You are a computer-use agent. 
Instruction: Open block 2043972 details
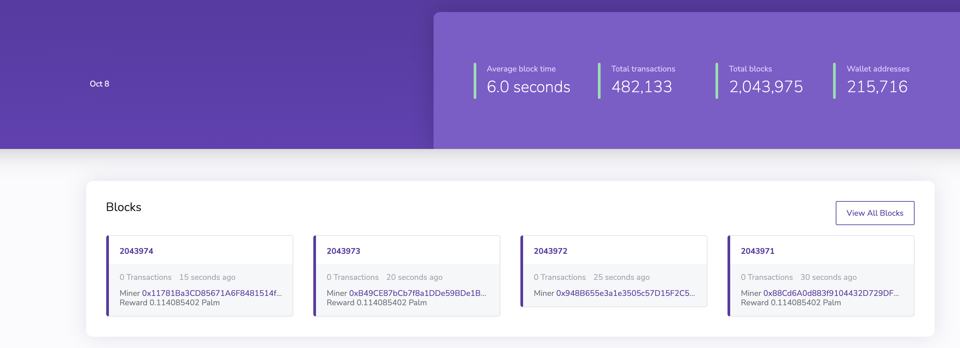(x=550, y=251)
